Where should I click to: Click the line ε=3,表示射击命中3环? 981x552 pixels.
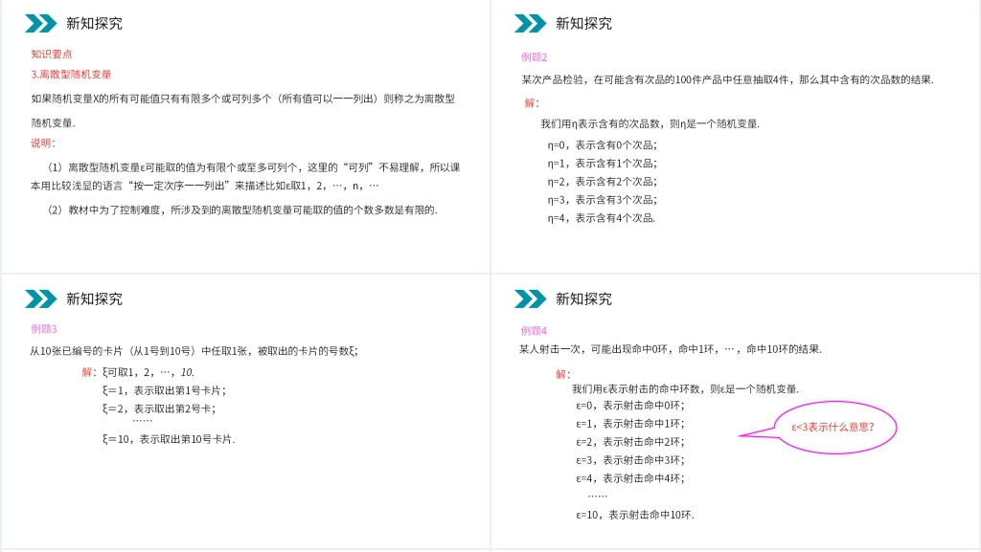coord(630,460)
